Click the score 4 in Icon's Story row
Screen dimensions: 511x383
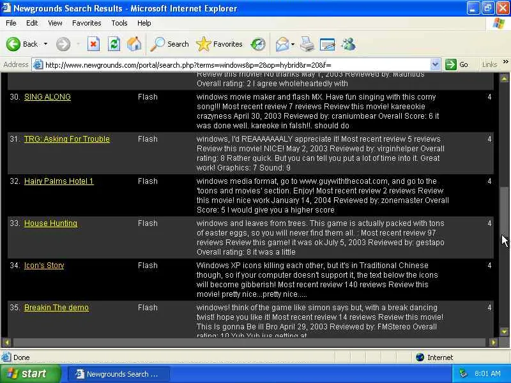(489, 266)
